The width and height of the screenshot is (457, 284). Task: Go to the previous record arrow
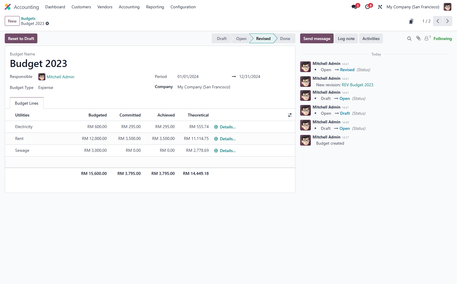point(438,21)
